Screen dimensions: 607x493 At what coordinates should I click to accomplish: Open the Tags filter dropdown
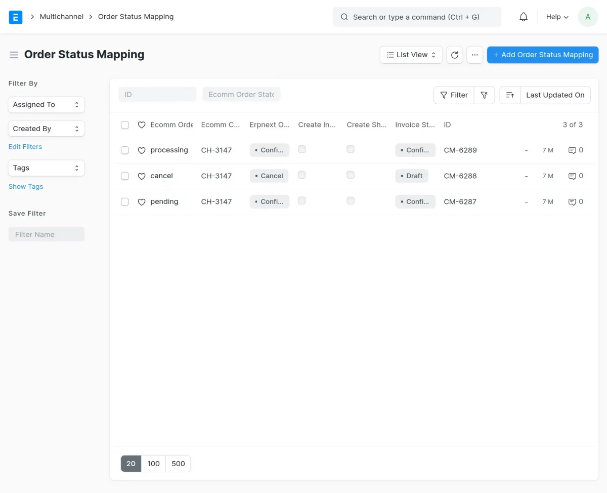click(x=46, y=168)
